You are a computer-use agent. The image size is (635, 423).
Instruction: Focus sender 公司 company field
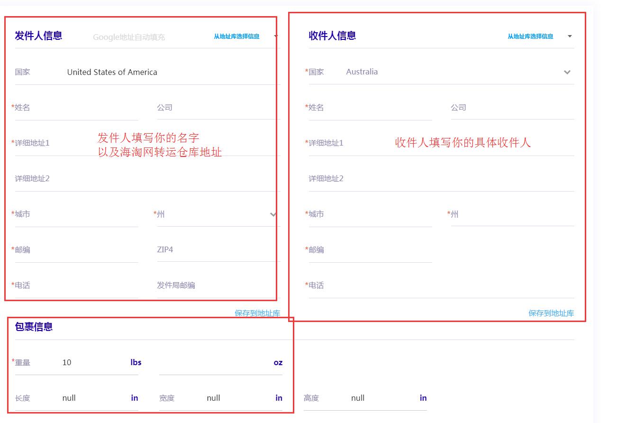(219, 108)
